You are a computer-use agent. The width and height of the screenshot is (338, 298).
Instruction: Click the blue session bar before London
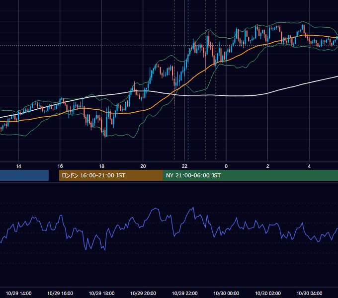(x=24, y=175)
